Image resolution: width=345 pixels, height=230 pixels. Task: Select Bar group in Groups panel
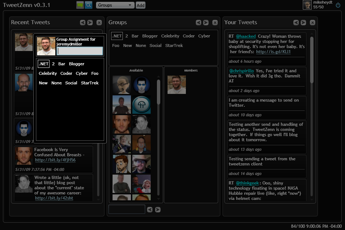pos(135,36)
